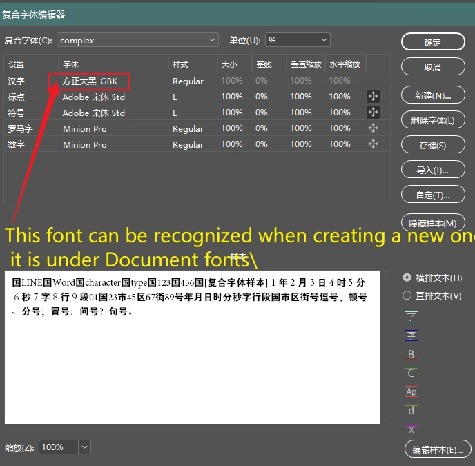Click the 确定 button
Viewport: 475px width, 466px height.
[433, 42]
